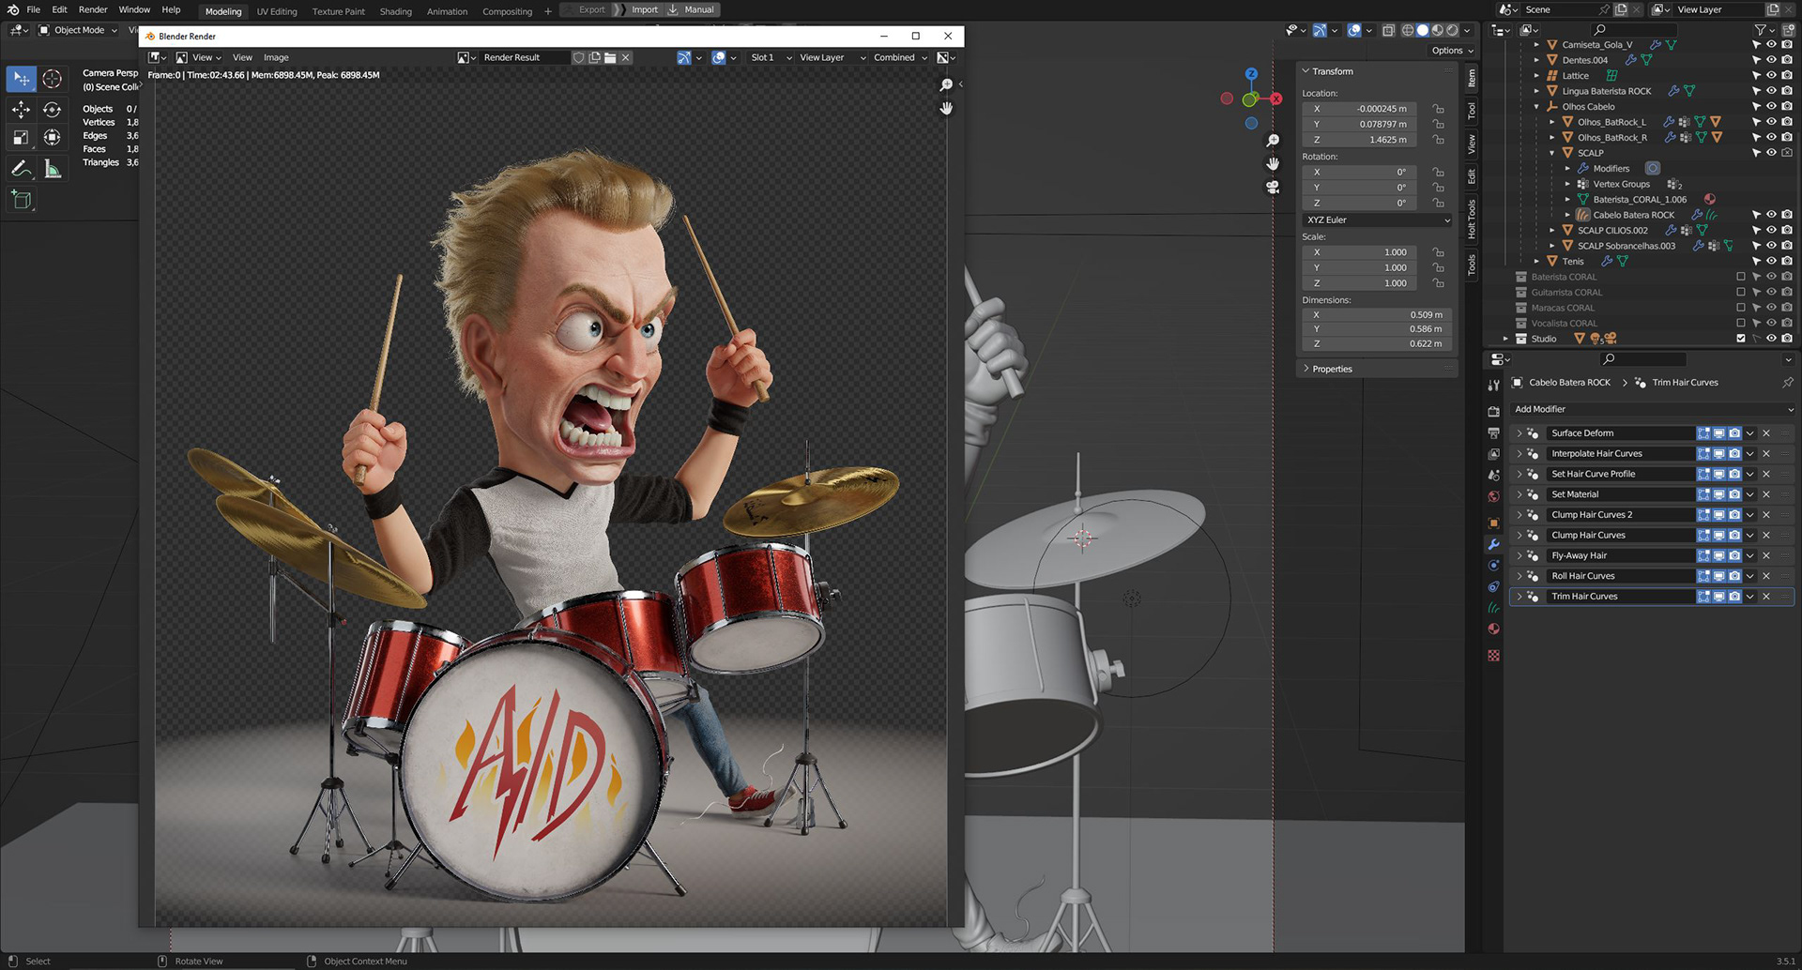The width and height of the screenshot is (1802, 970).
Task: Collapse the Olhos Cabelo tree item
Action: (1536, 107)
